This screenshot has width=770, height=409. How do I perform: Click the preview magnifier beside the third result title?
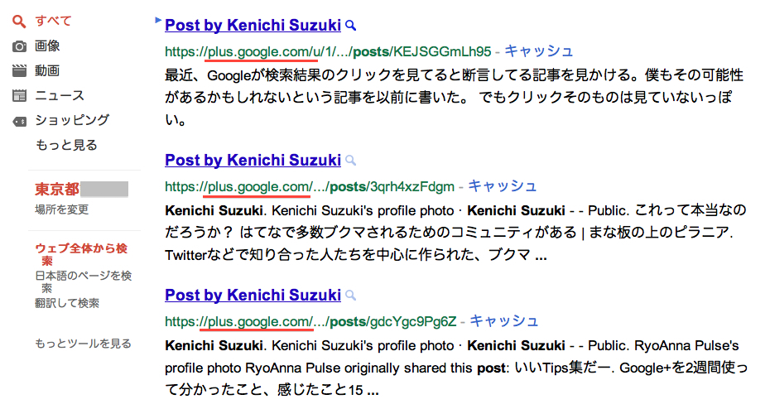tap(350, 296)
